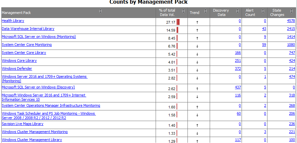This screenshot has height=143, width=297.
Task: Open Internet Information Services 10 pack link
Action: pyautogui.click(x=44, y=97)
